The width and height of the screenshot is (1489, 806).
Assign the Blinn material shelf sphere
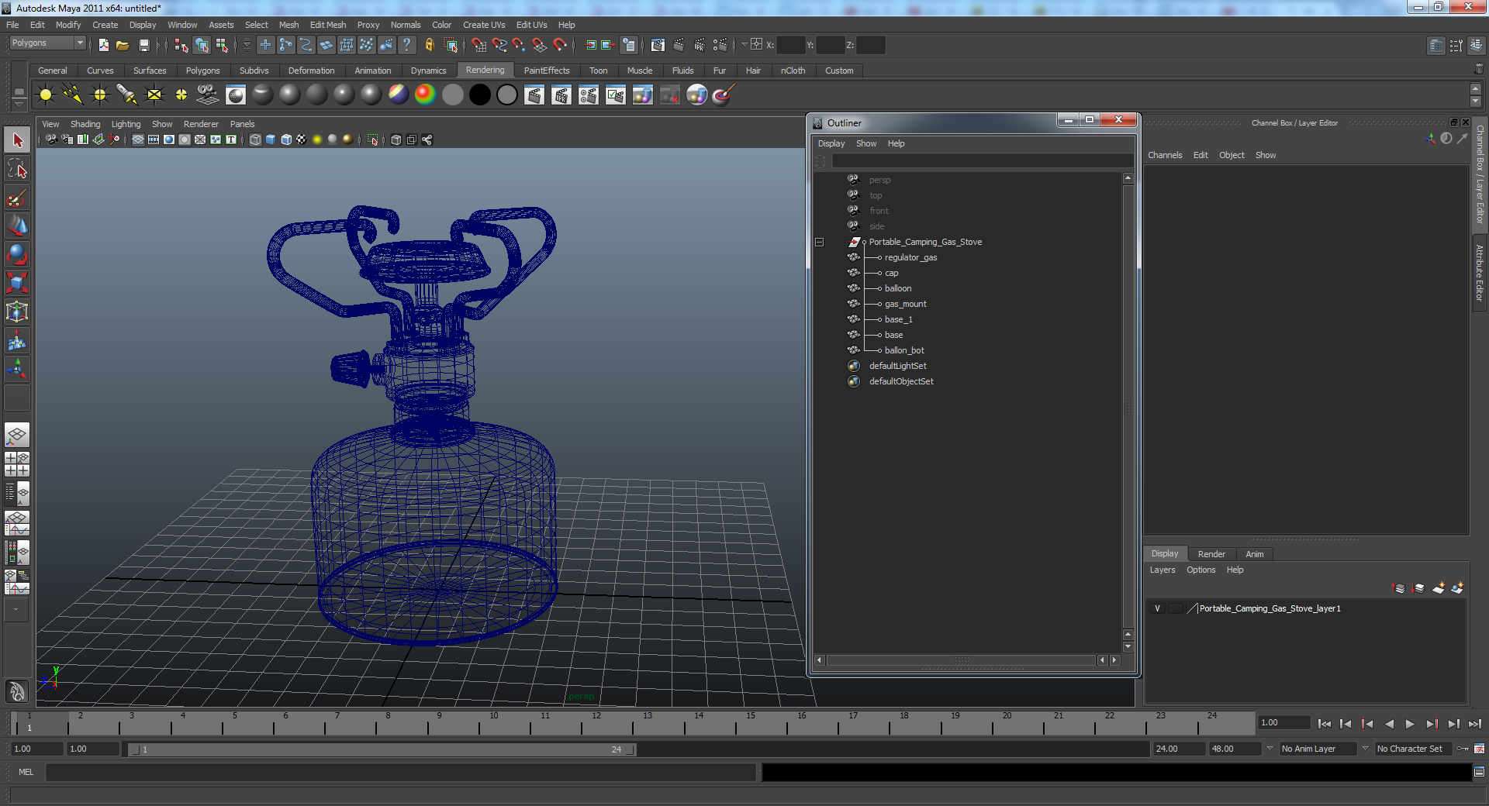[290, 95]
